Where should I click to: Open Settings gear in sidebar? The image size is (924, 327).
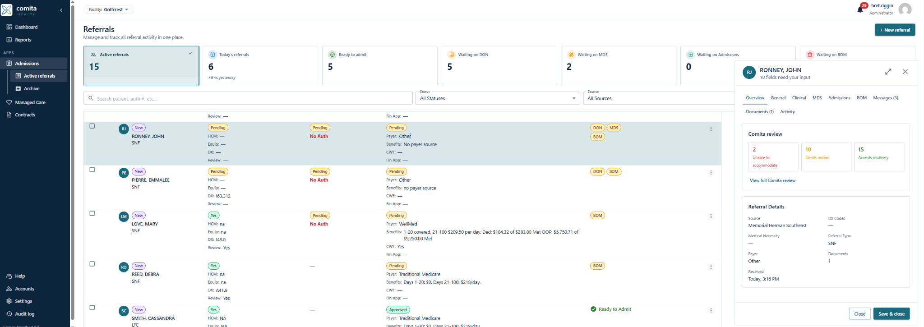[9, 301]
